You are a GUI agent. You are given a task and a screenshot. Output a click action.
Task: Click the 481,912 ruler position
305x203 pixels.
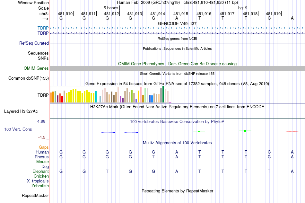click(x=111, y=13)
